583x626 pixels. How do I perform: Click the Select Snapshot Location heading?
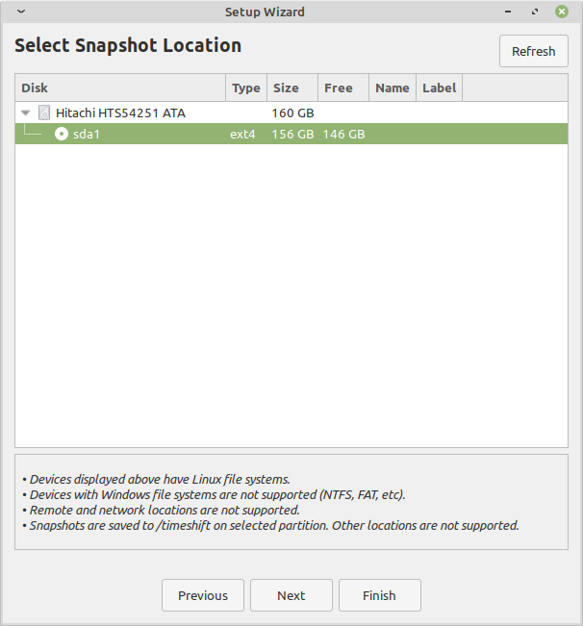(x=128, y=45)
